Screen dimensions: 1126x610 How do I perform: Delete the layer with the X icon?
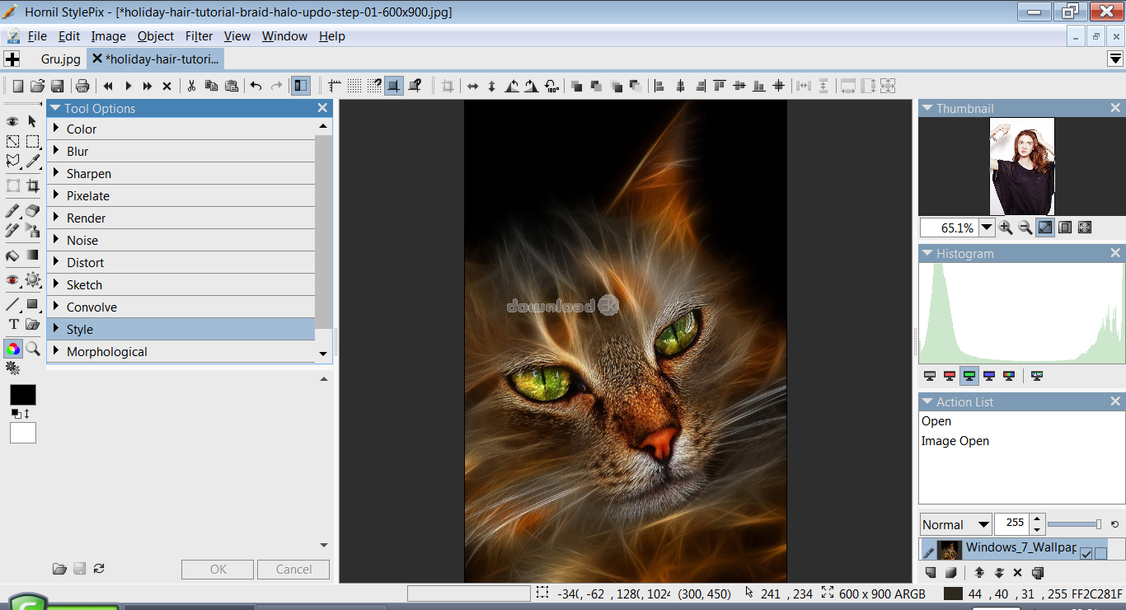pos(1017,573)
